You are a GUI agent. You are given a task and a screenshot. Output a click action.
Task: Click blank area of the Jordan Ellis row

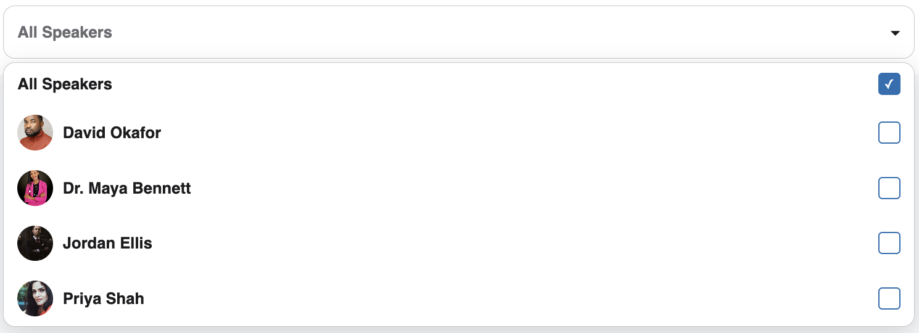tap(512, 243)
